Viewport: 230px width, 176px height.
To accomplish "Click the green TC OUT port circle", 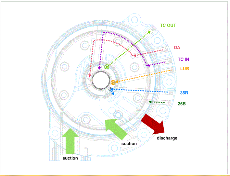I will 107,67.
